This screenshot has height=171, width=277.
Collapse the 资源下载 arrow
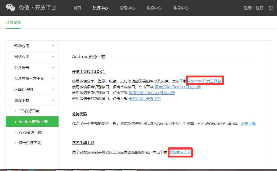[53, 100]
